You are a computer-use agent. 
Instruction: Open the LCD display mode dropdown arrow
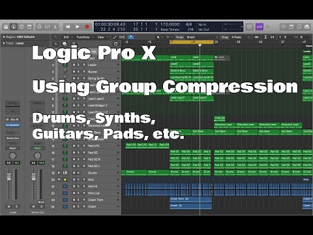coord(242,27)
